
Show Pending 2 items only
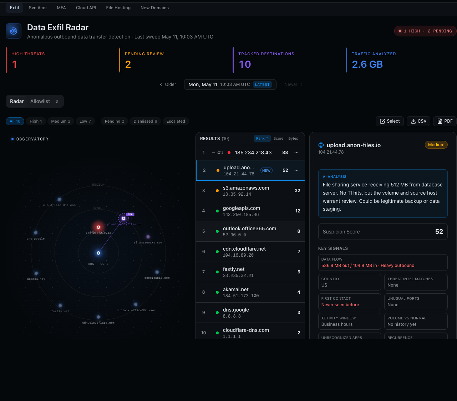click(115, 121)
